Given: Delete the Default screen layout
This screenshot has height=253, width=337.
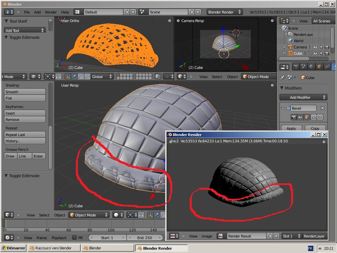Looking at the screenshot, I should [133, 12].
